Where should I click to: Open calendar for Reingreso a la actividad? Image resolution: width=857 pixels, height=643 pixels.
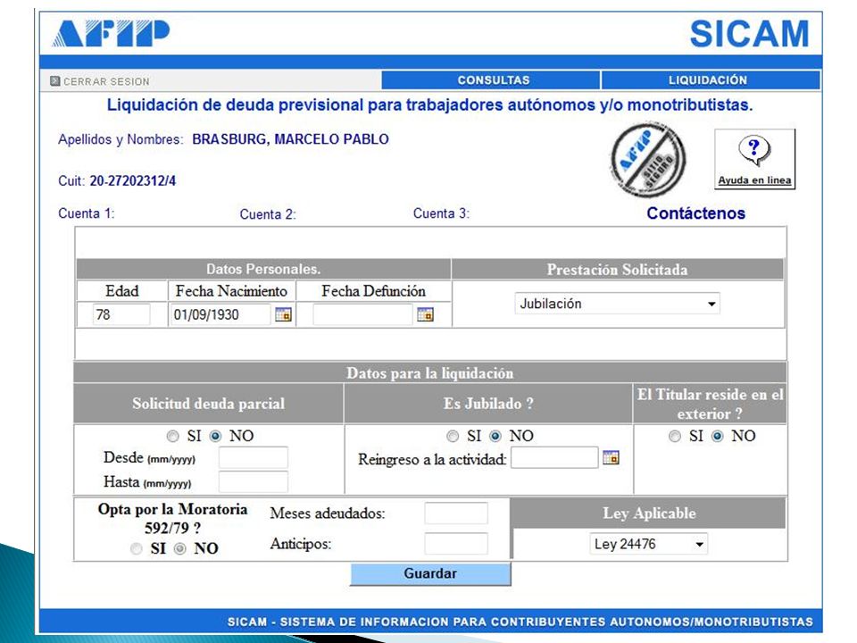(611, 457)
